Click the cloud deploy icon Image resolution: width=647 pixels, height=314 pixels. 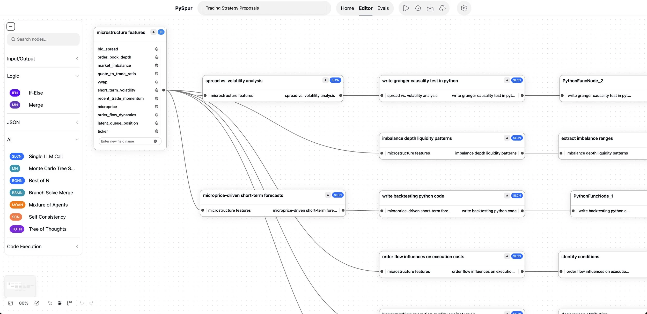pos(442,8)
